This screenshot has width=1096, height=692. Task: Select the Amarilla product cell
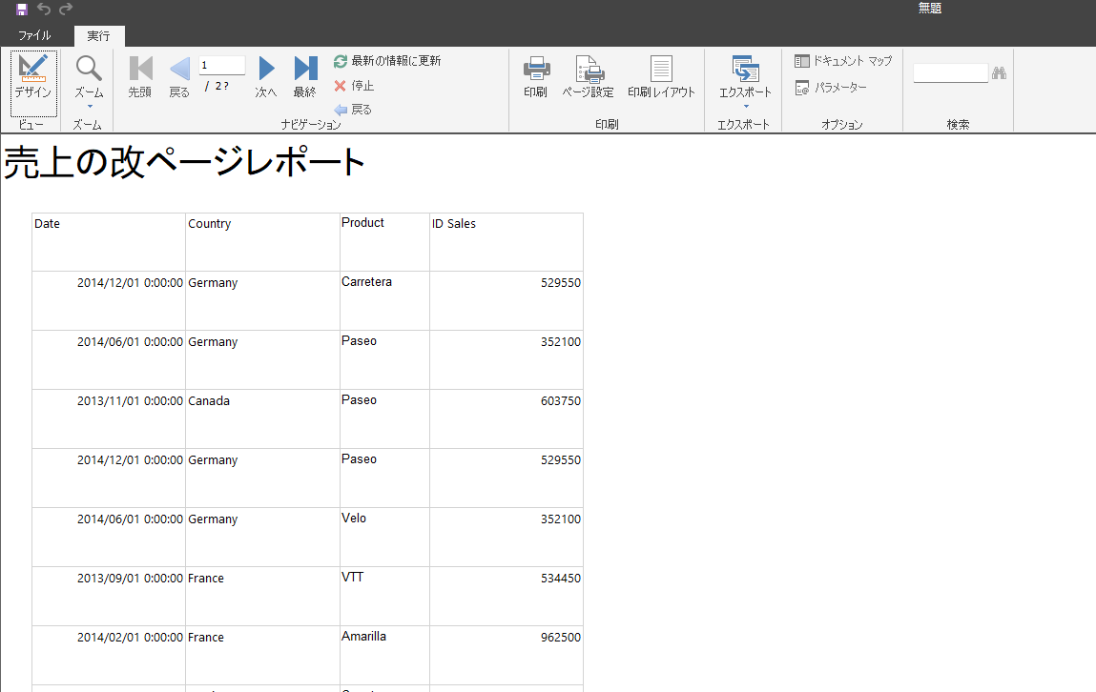click(384, 655)
